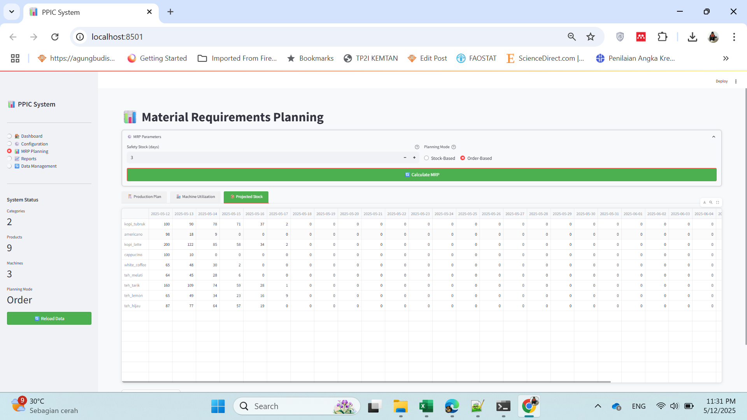Reload the page with refresh icon

tap(55, 37)
